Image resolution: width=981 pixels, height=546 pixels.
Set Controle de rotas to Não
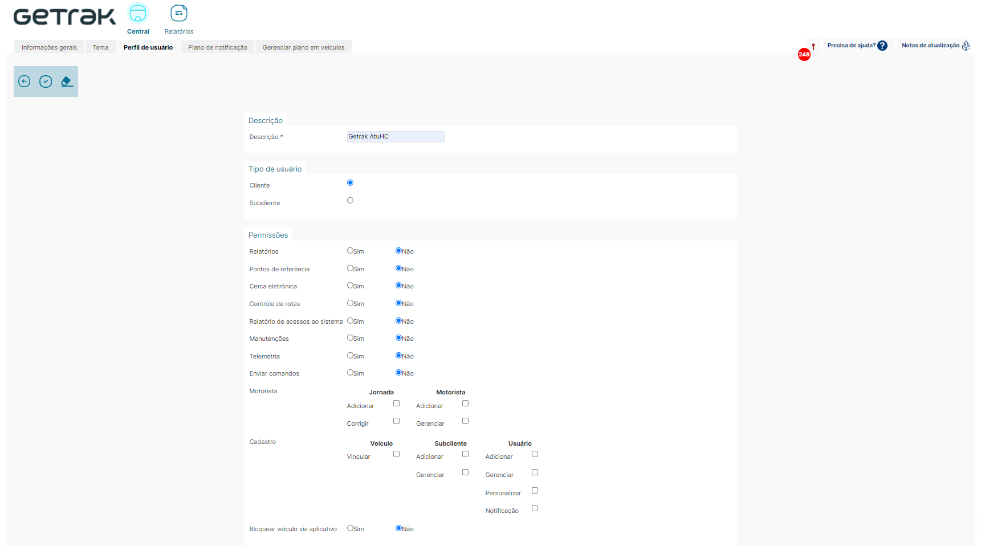398,303
